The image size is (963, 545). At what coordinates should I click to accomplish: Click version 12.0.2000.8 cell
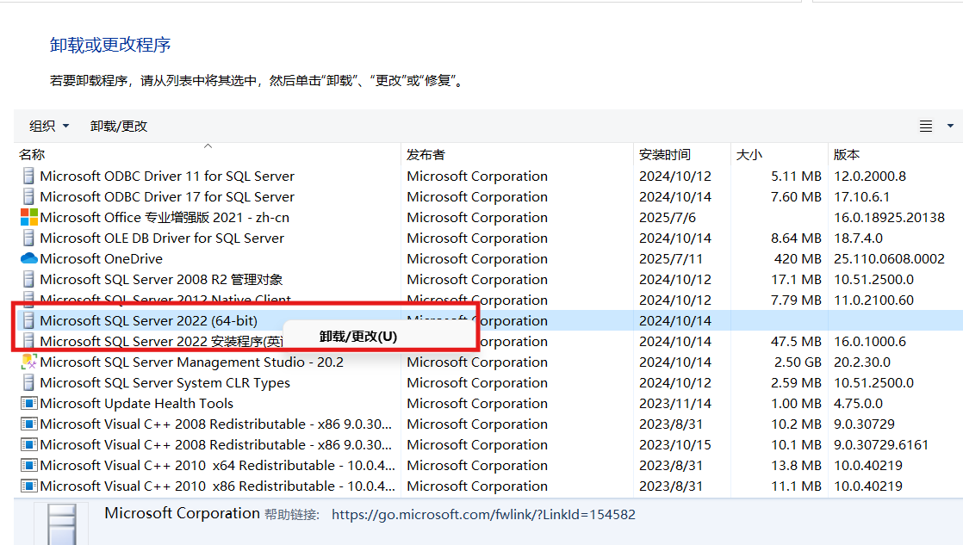coord(870,177)
